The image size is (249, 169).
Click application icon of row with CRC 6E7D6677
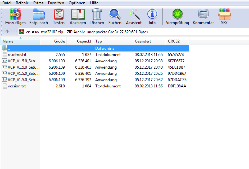(4, 61)
